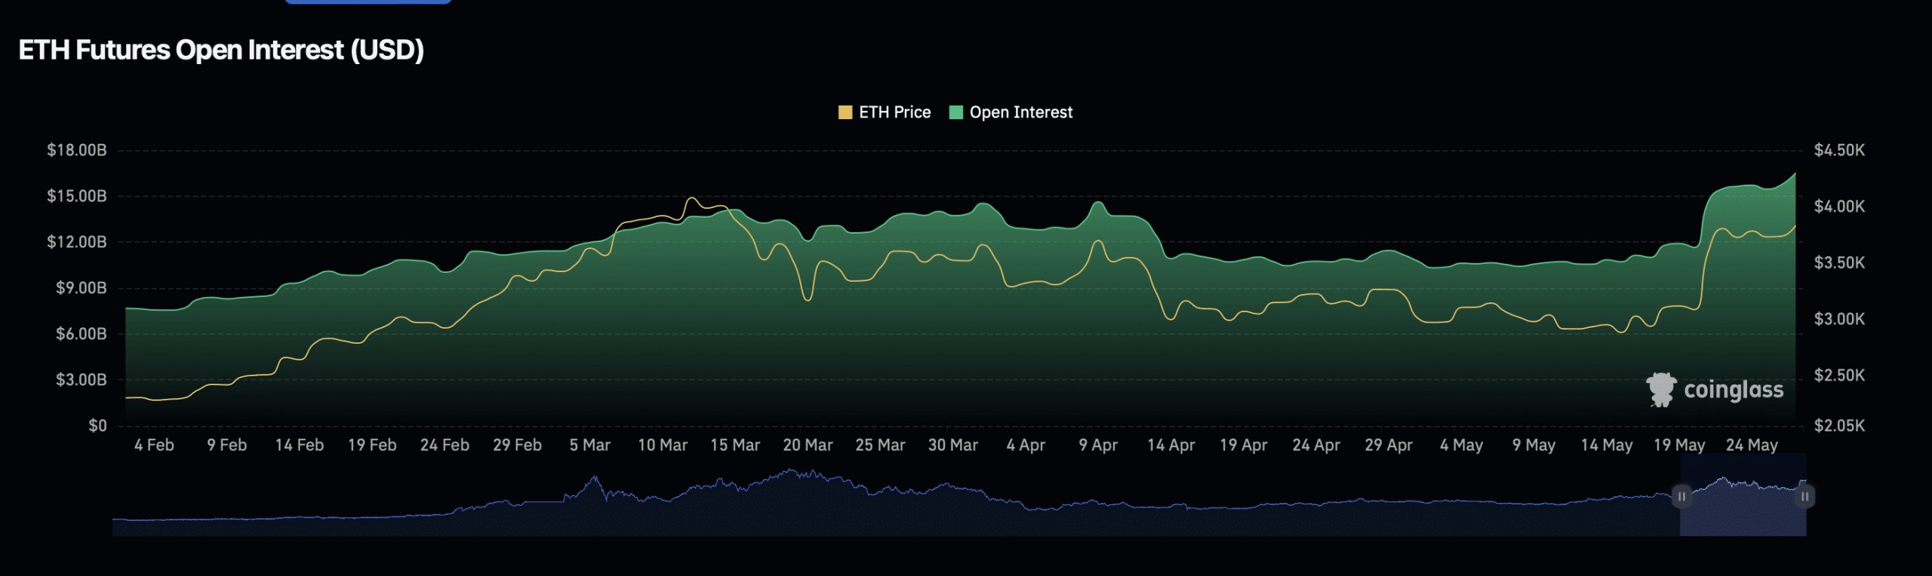Click the coinglass watermark text
This screenshot has height=576, width=1932.
tap(1734, 390)
